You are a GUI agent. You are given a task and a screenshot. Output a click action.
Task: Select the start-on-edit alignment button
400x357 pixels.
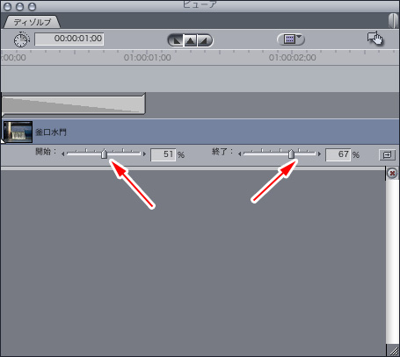(204, 40)
